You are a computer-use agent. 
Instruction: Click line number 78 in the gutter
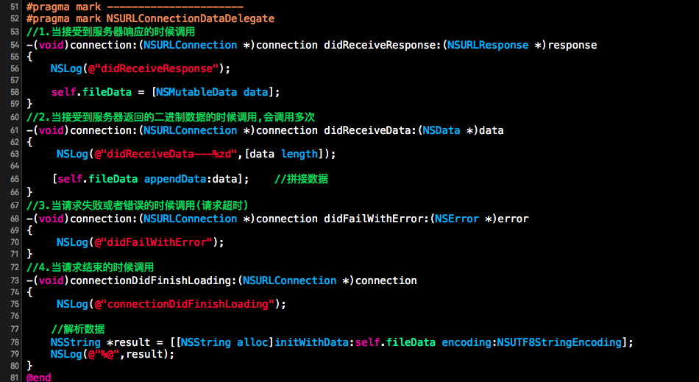14,342
